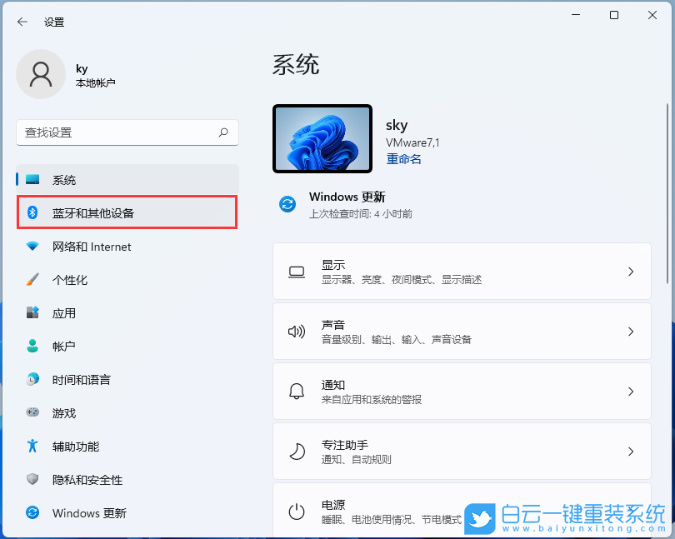Click the 查找设置 search field
The height and width of the screenshot is (539, 675).
(x=127, y=133)
